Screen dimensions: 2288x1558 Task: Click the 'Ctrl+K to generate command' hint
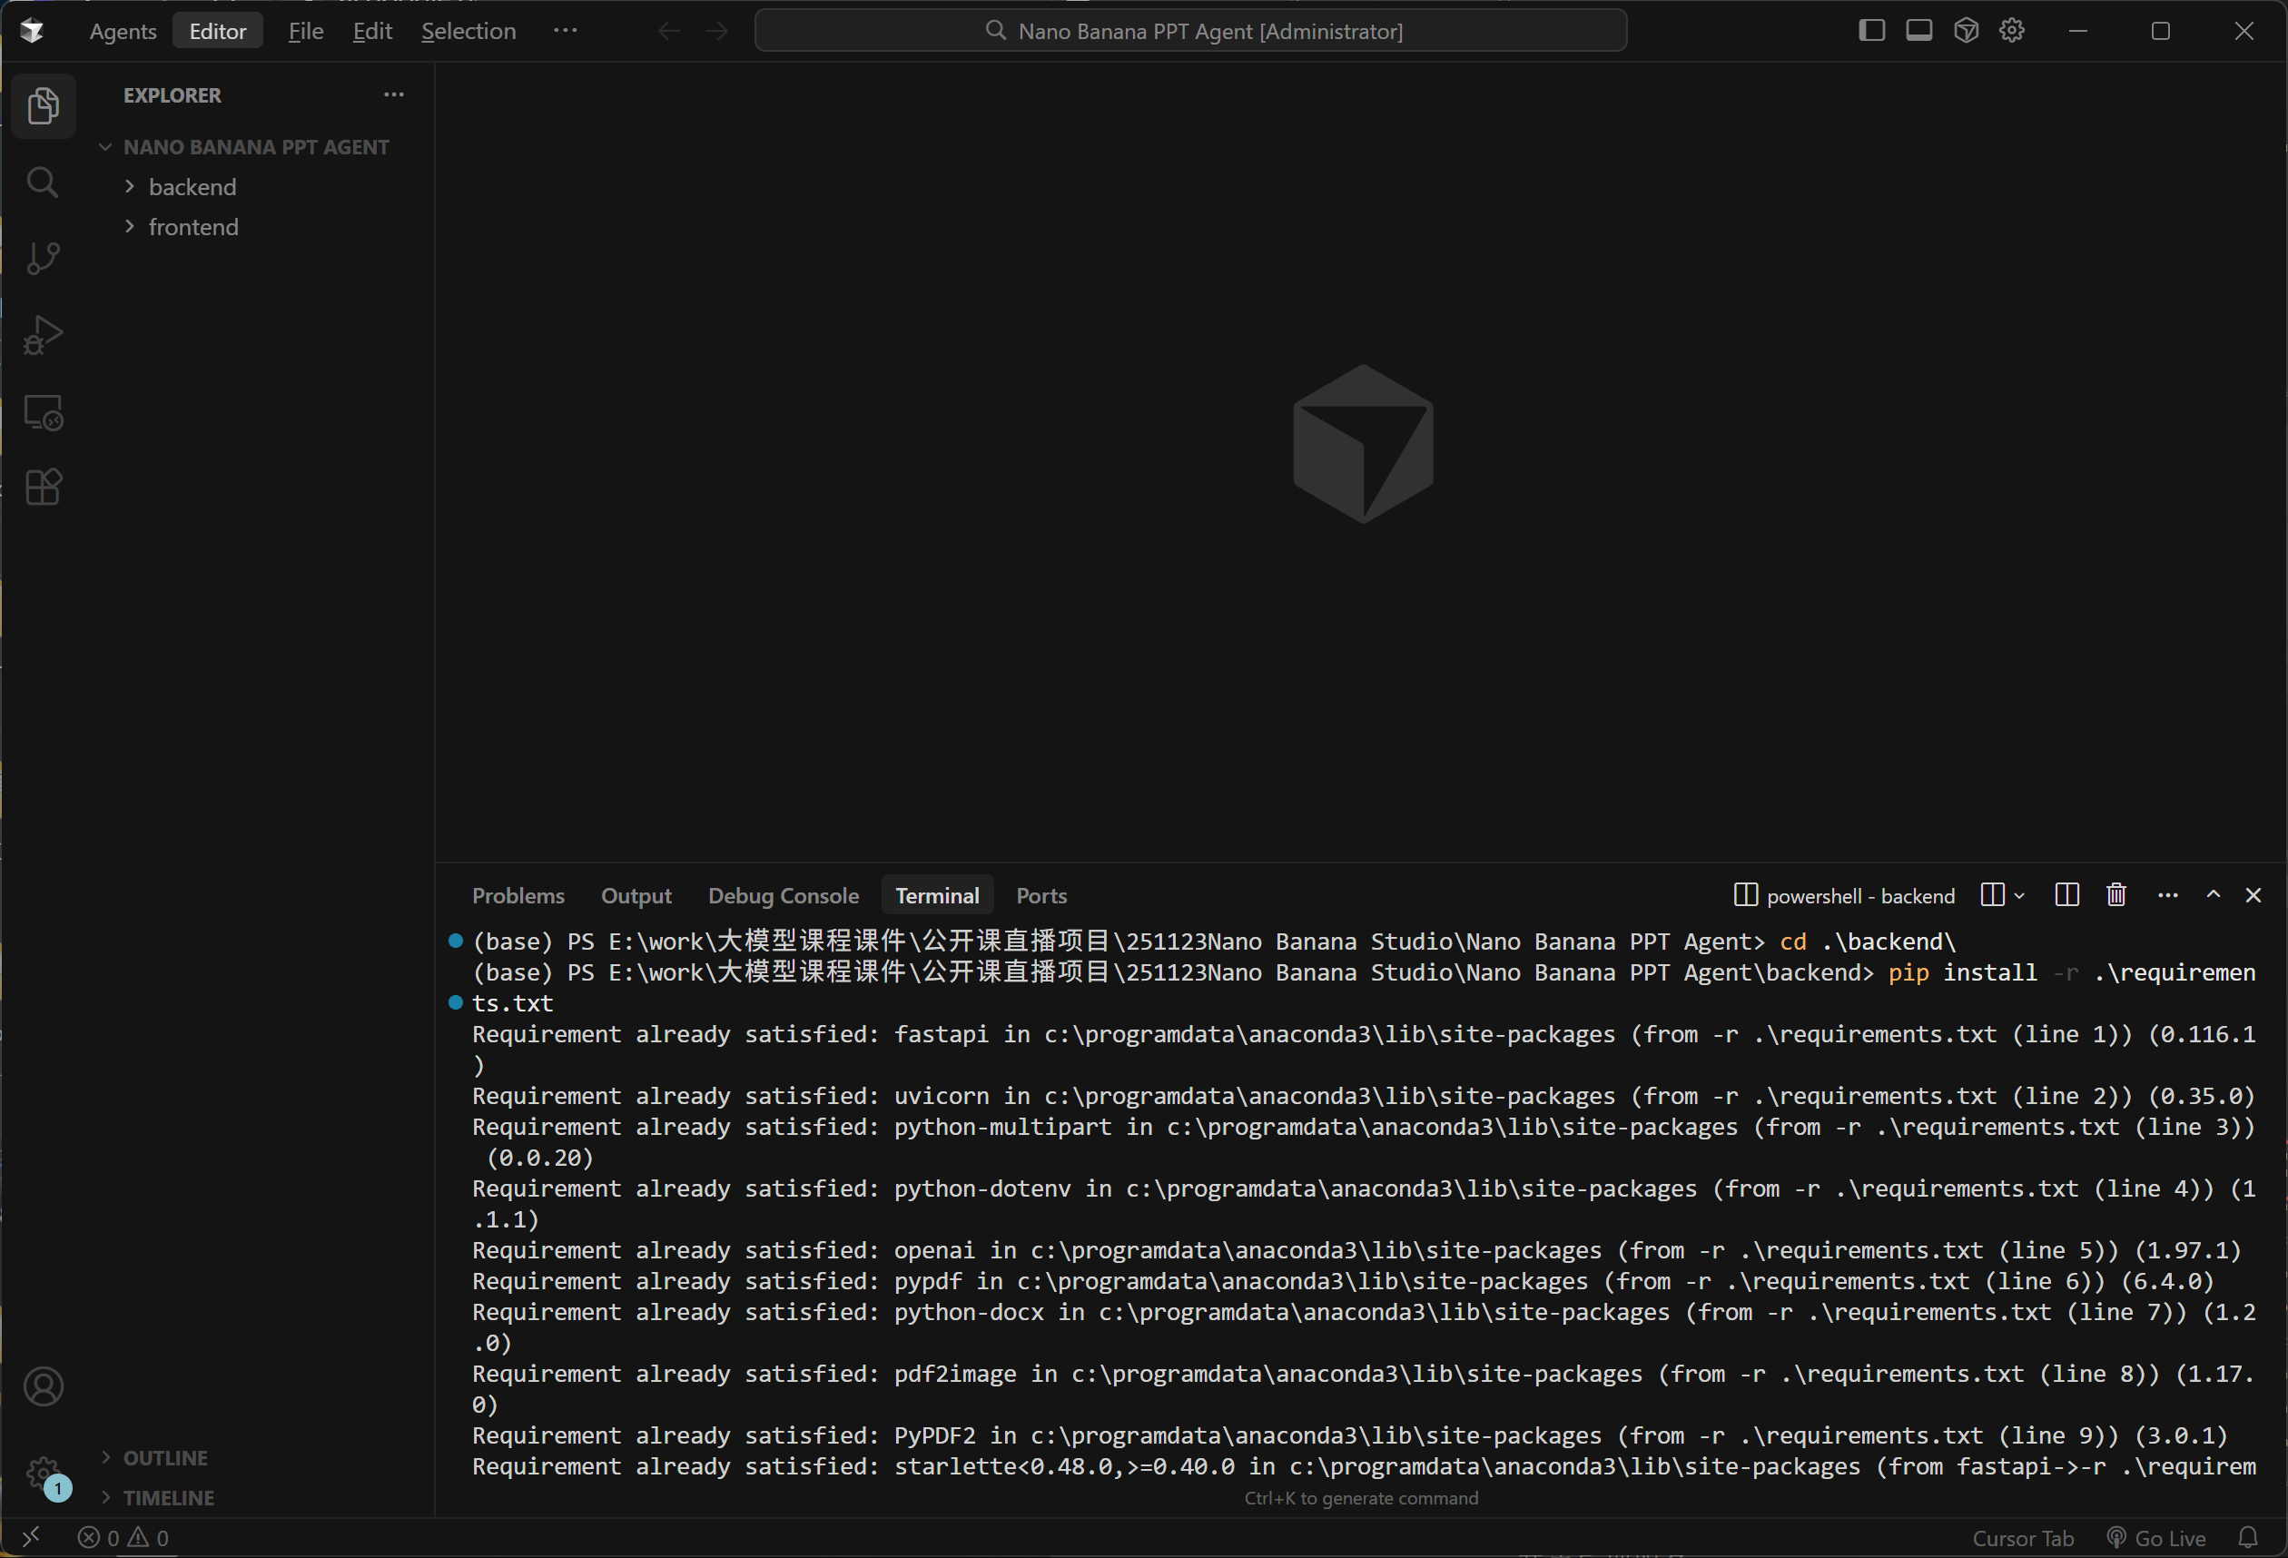(1362, 1498)
